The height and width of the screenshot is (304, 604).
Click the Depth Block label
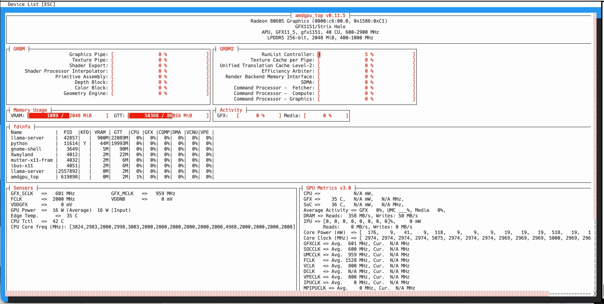tap(91, 82)
